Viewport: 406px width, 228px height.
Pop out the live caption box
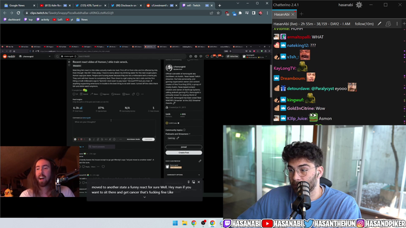pyautogui.click(x=193, y=182)
